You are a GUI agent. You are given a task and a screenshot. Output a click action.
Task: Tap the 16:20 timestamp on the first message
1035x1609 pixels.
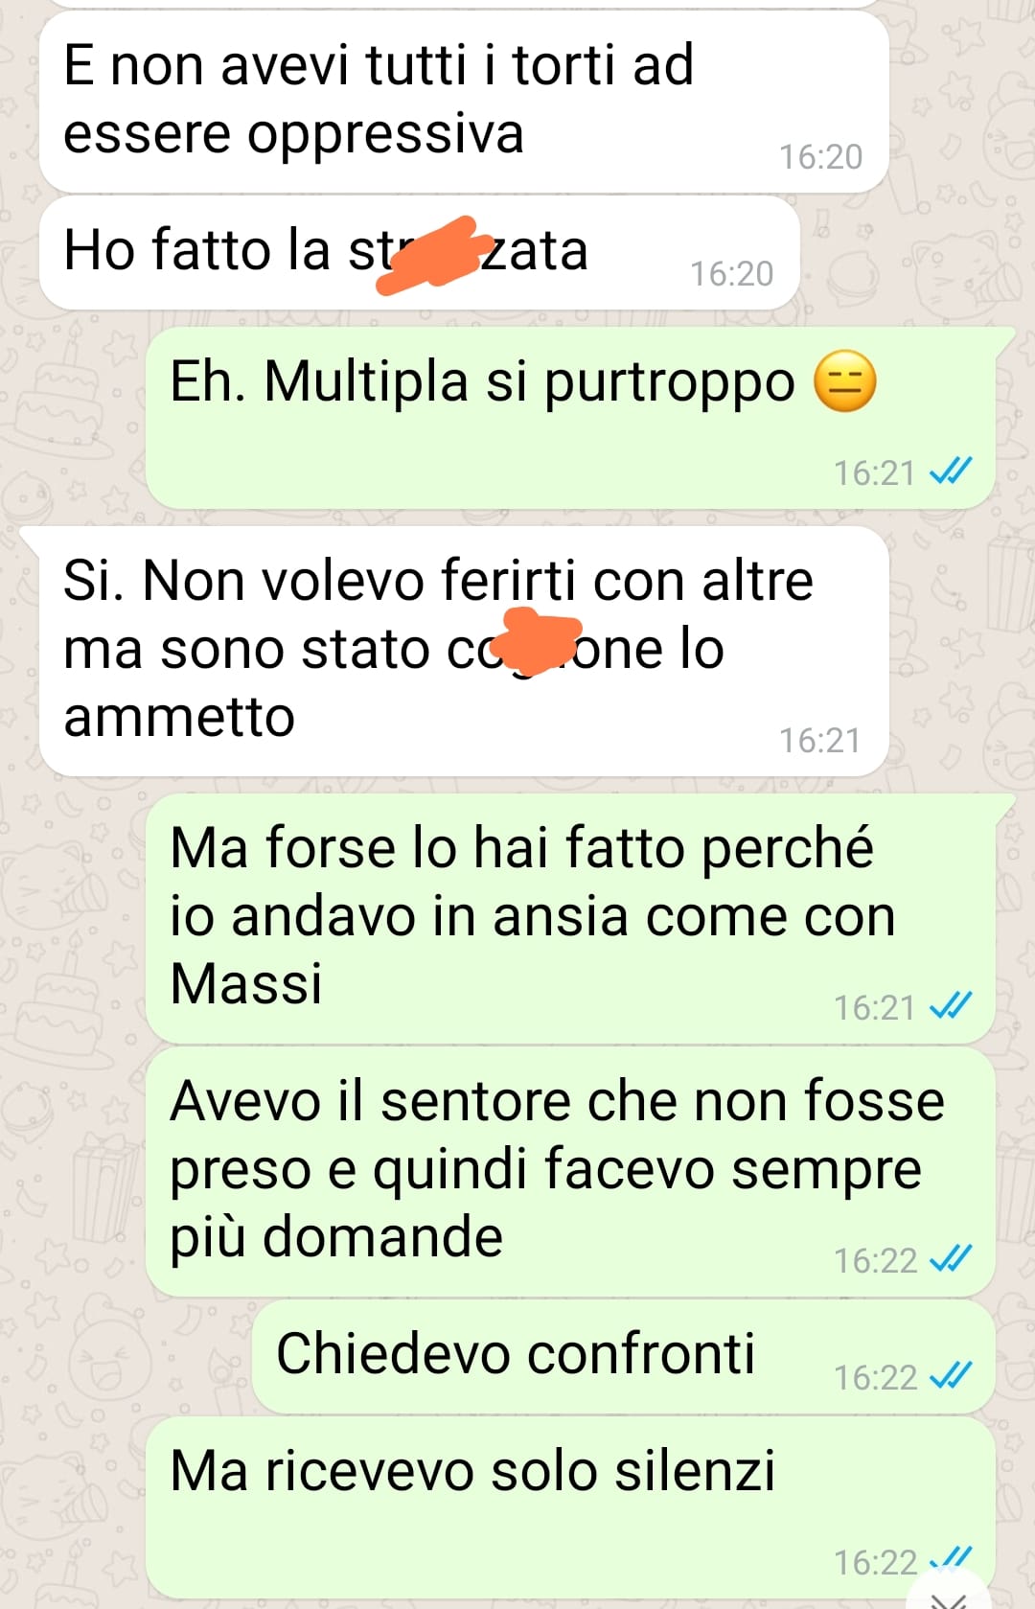tap(820, 156)
